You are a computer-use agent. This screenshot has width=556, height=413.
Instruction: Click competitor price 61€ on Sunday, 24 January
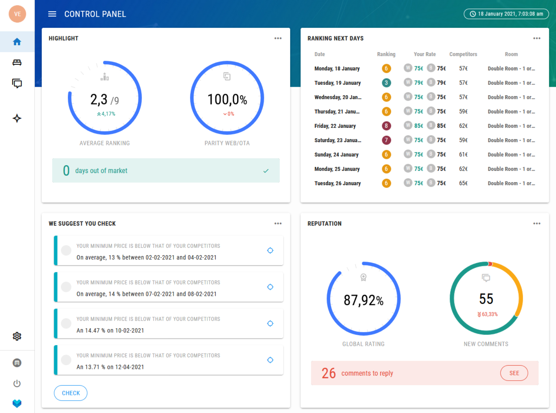[x=463, y=155]
